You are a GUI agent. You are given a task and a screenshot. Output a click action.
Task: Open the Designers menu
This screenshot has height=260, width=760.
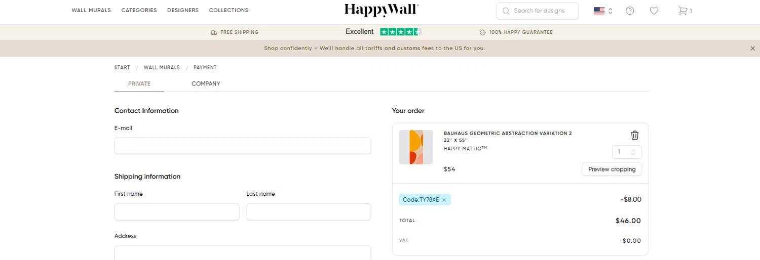pyautogui.click(x=183, y=10)
